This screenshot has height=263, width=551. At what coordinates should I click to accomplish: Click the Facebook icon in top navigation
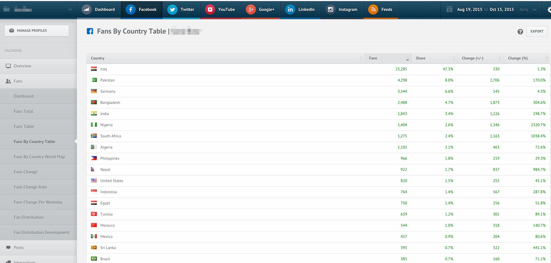tap(131, 10)
